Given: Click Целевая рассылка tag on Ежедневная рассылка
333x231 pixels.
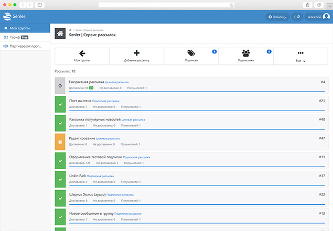Looking at the screenshot, I should pyautogui.click(x=116, y=82).
